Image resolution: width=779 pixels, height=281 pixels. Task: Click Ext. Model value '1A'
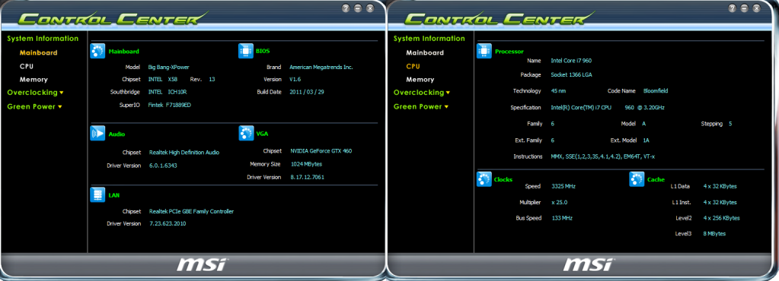(x=647, y=140)
